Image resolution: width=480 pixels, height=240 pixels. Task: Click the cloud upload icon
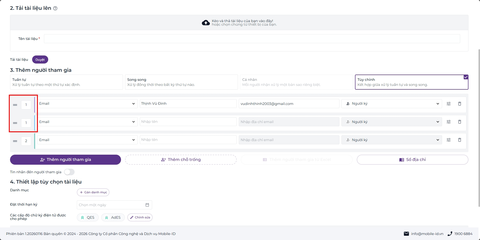206,23
